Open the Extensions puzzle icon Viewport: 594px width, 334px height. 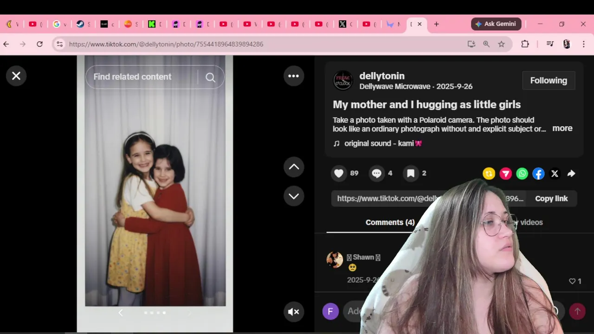tap(525, 44)
